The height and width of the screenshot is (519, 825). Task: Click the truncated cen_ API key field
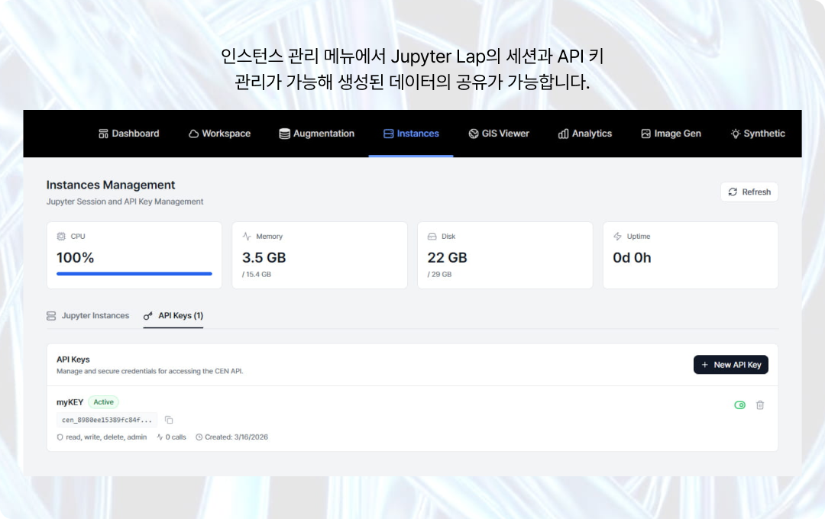[107, 420]
